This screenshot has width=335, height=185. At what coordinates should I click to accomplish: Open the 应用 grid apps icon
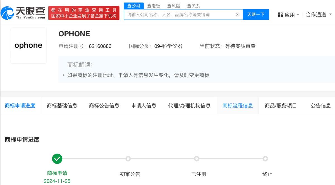(281, 15)
